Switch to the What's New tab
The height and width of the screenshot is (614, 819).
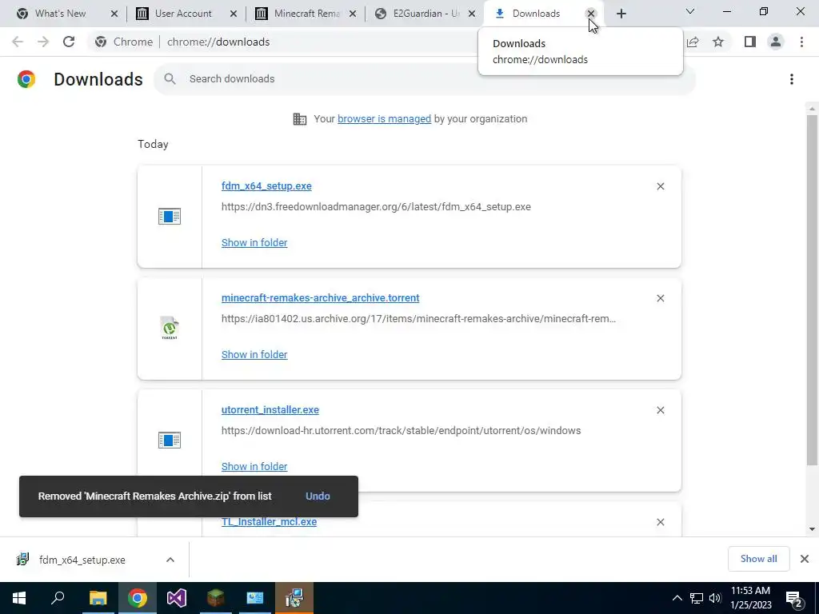tap(60, 14)
